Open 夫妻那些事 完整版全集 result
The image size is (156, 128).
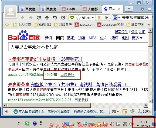pos(69,84)
